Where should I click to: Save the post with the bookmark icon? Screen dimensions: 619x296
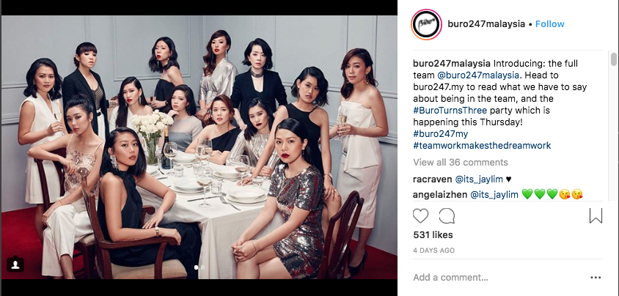[596, 215]
